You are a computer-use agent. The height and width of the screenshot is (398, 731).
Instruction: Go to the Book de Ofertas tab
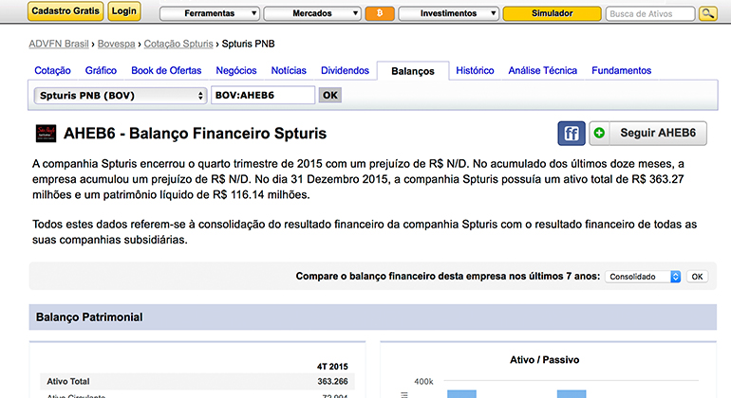[x=166, y=71]
